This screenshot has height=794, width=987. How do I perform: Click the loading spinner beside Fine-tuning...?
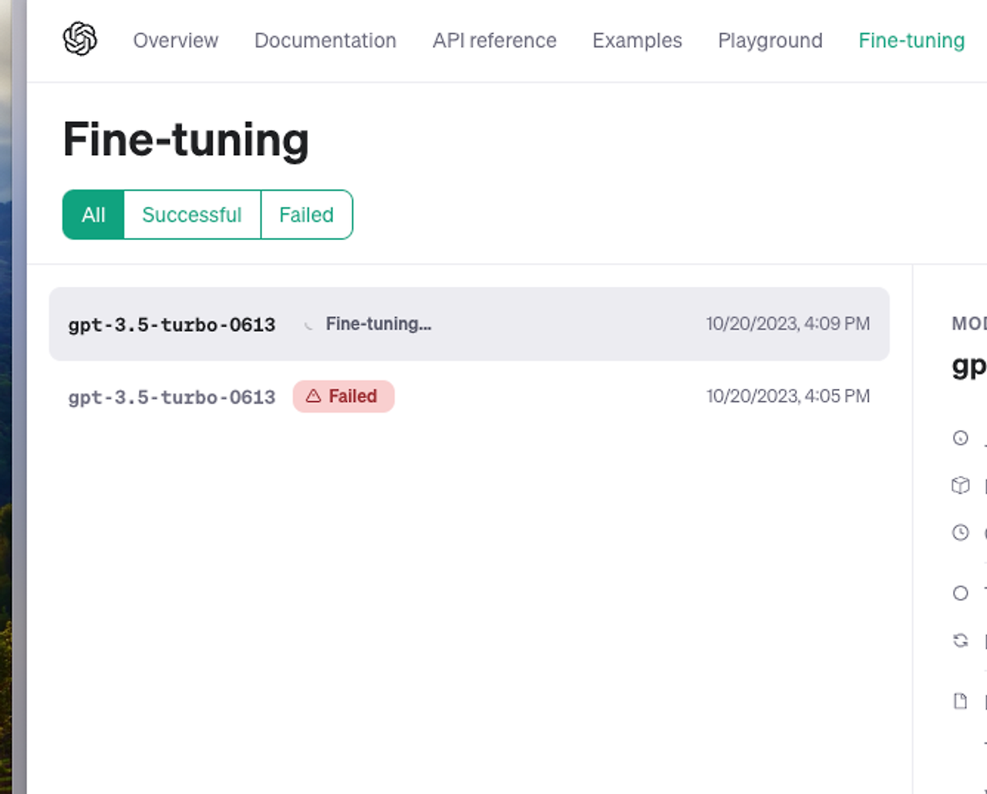coord(308,325)
